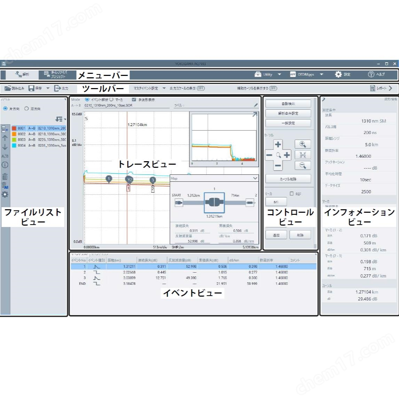Viewport: 399px width, 399px height.
Task: Open the レポート report panel
Action: pyautogui.click(x=381, y=88)
